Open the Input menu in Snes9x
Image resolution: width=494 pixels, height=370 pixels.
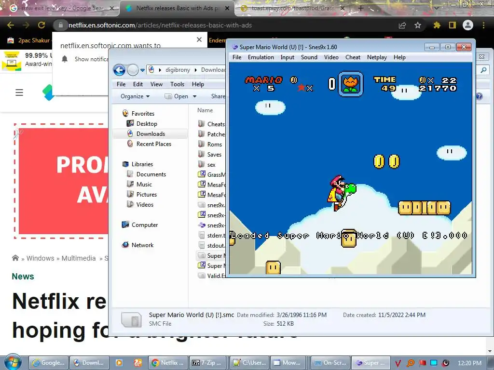pyautogui.click(x=287, y=57)
